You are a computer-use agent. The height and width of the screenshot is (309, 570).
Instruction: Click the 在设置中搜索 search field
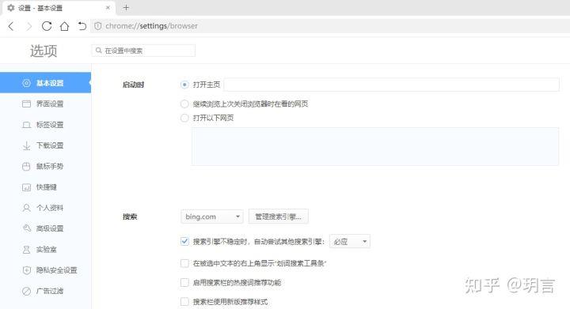point(143,51)
